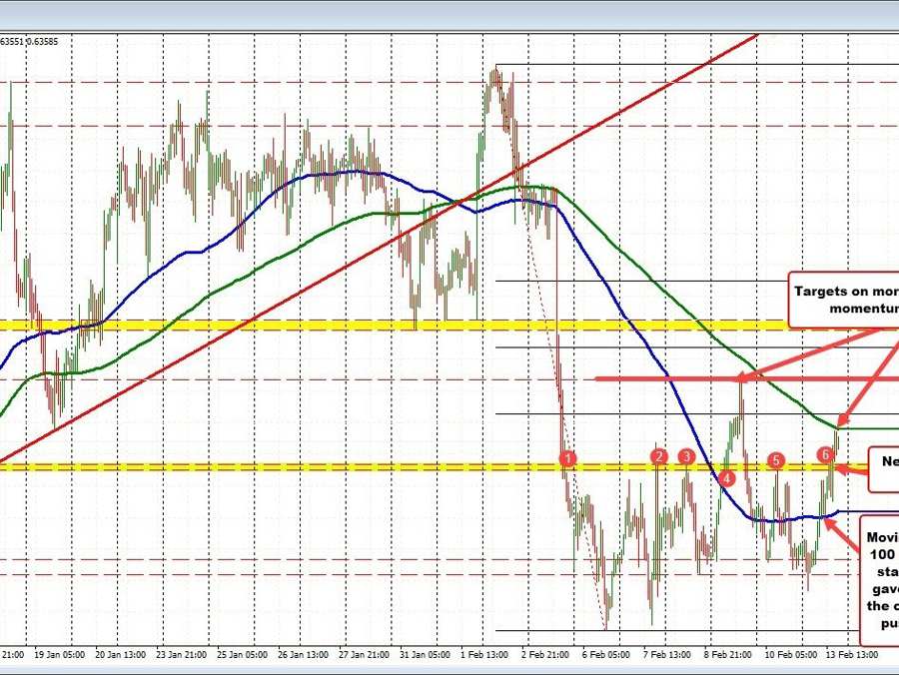Click red circle marker number 3

click(687, 456)
